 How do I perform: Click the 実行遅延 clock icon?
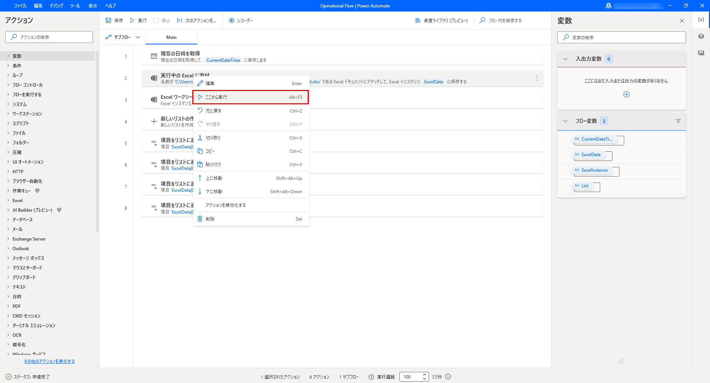pyautogui.click(x=371, y=377)
